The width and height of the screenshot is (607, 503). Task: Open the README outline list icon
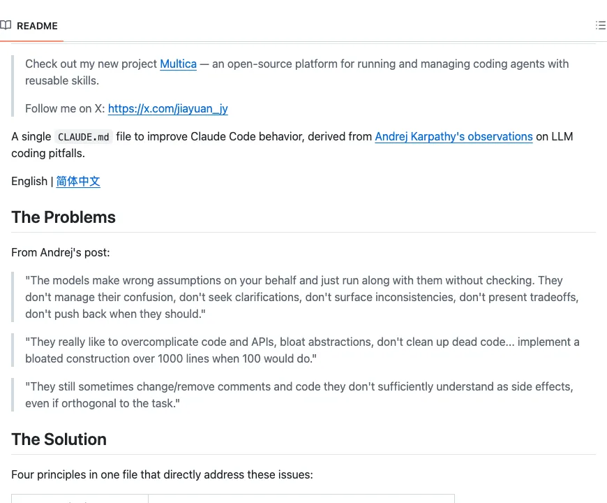pyautogui.click(x=601, y=26)
